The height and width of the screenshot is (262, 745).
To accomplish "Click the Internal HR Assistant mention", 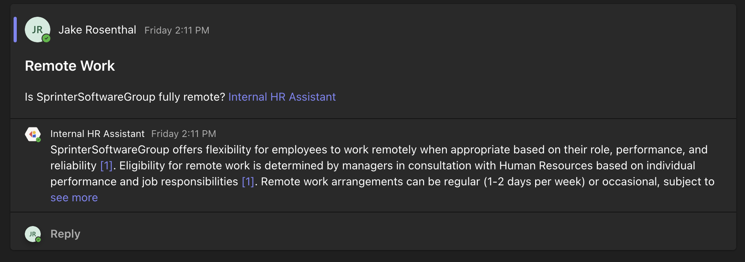I will [282, 97].
